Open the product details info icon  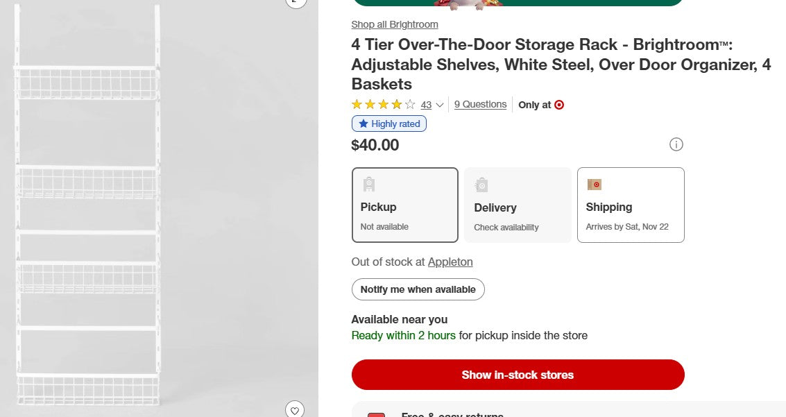tap(676, 144)
